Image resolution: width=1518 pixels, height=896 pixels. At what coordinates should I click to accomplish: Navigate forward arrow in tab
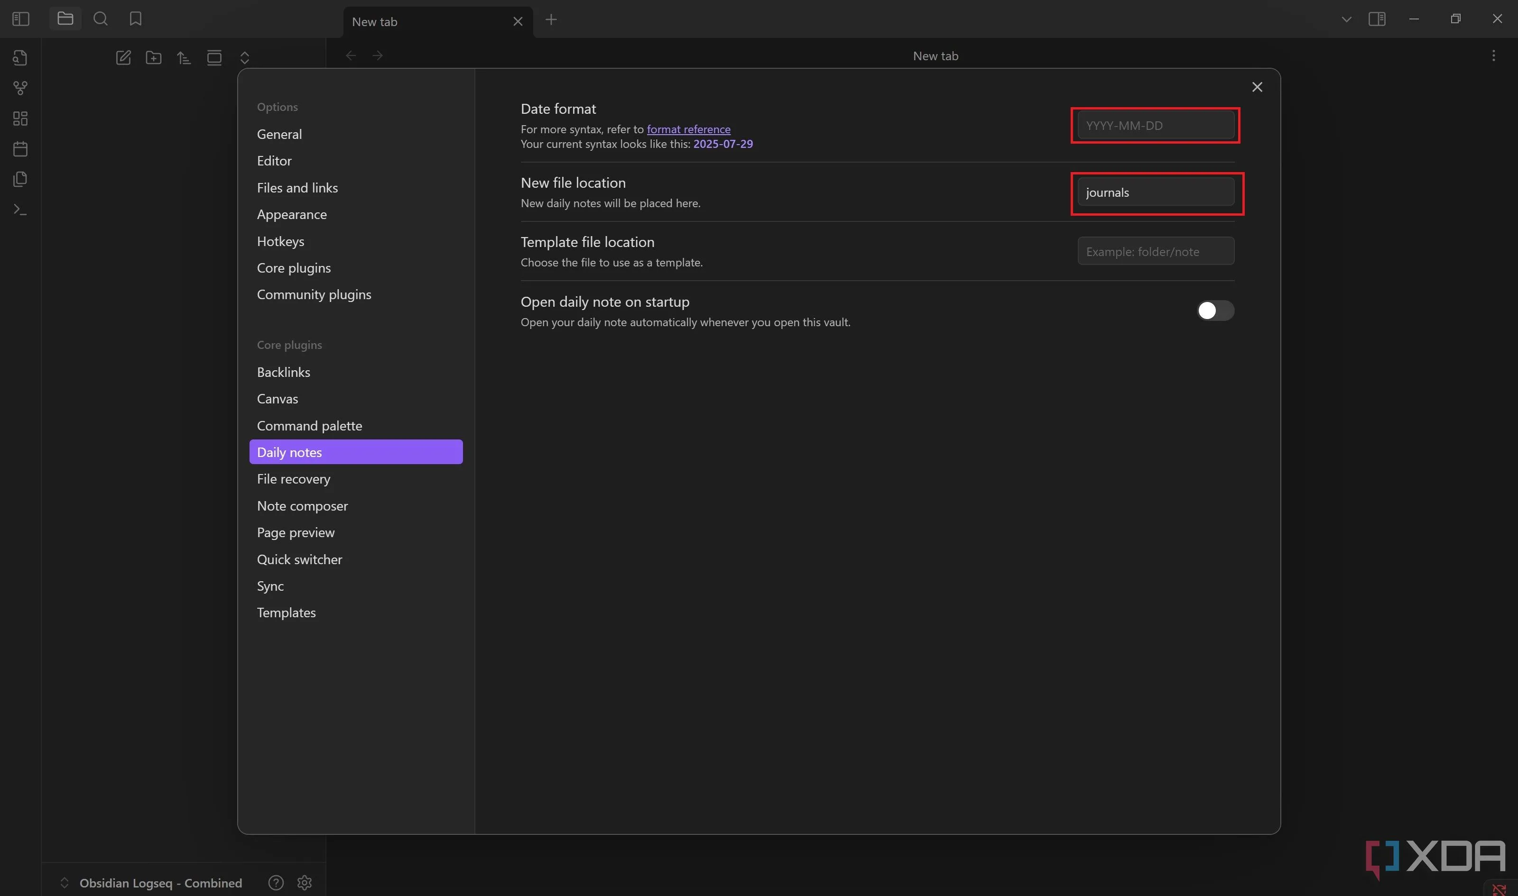coord(378,55)
